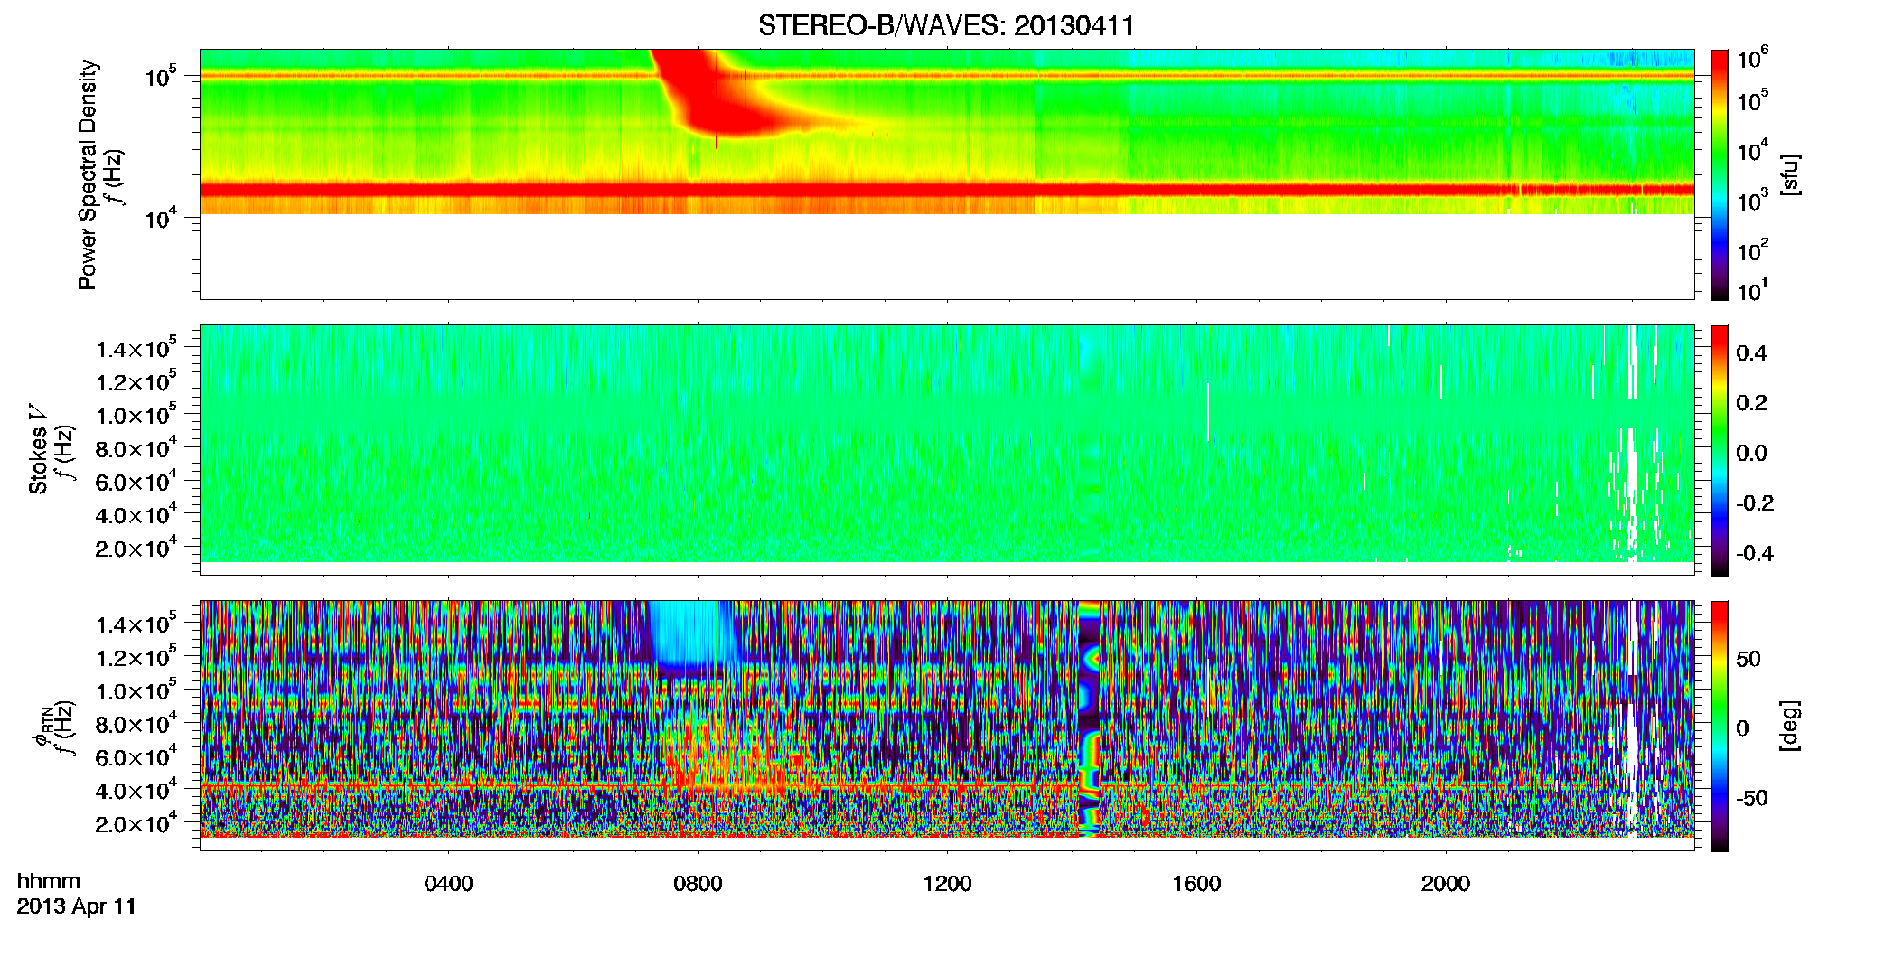The width and height of the screenshot is (1894, 976).
Task: Click the hhmm time format label
Action: (x=49, y=882)
